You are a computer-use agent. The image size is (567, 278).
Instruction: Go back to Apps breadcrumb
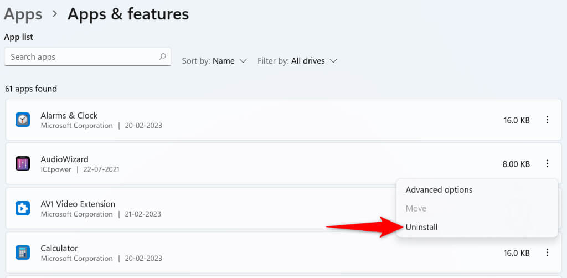(23, 14)
